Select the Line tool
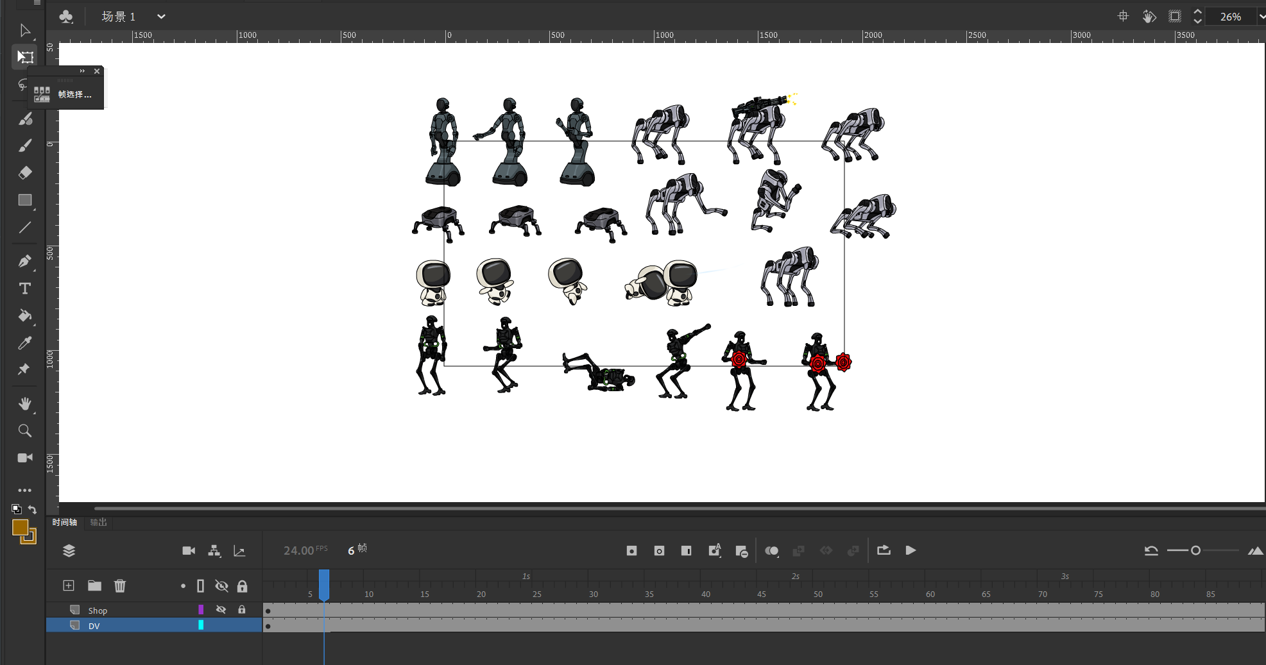1266x665 pixels. tap(25, 228)
